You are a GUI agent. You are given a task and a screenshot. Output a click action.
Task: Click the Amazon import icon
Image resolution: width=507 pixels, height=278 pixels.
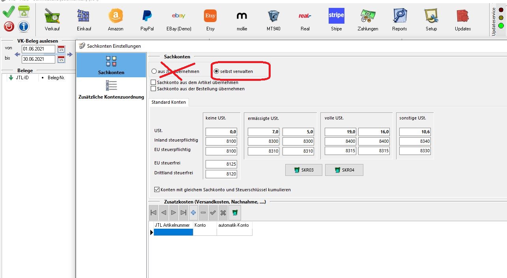(116, 19)
